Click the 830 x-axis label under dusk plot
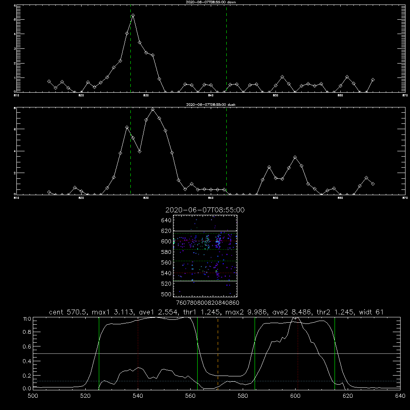 146,198
